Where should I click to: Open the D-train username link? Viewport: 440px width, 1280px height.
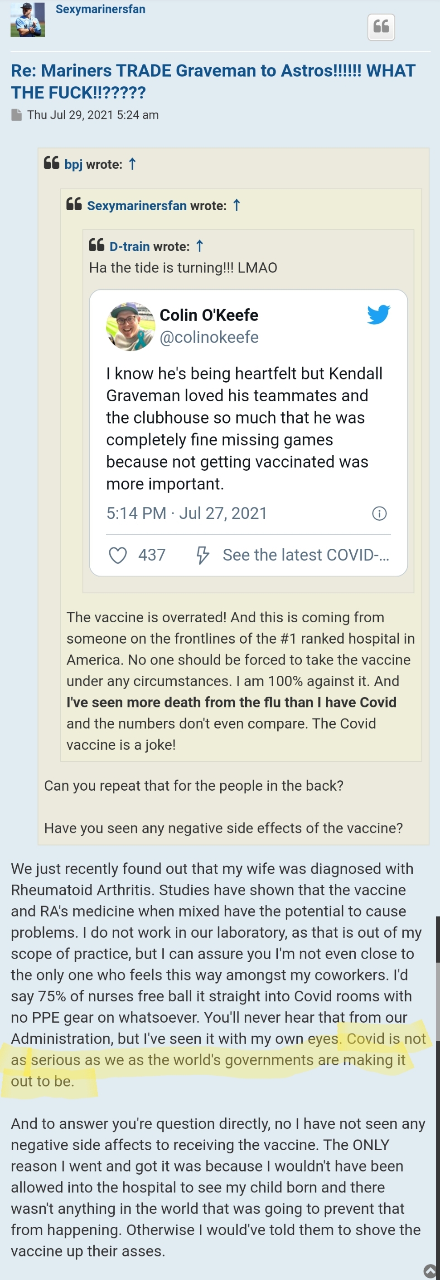coord(130,246)
